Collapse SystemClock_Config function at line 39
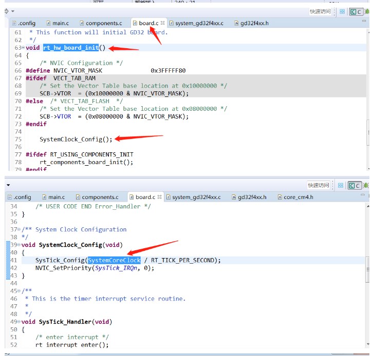 [x=20, y=245]
